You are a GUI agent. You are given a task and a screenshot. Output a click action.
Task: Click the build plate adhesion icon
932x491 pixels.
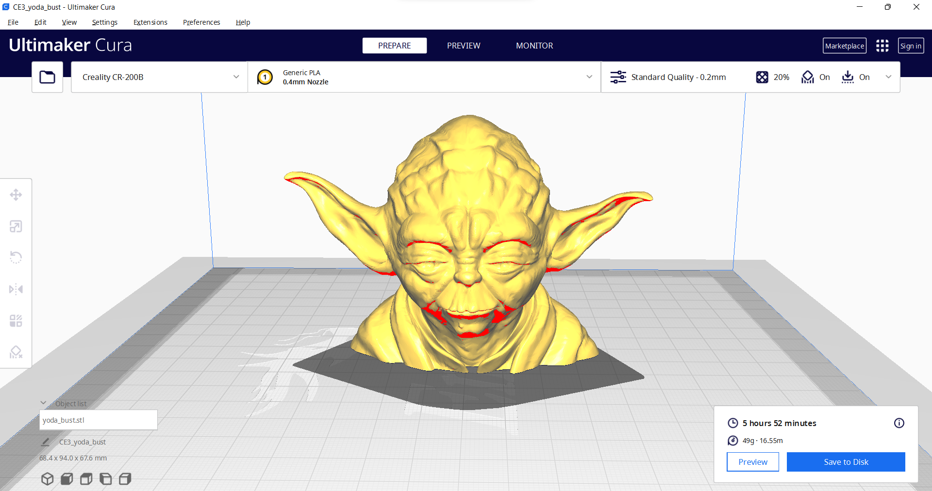[848, 77]
